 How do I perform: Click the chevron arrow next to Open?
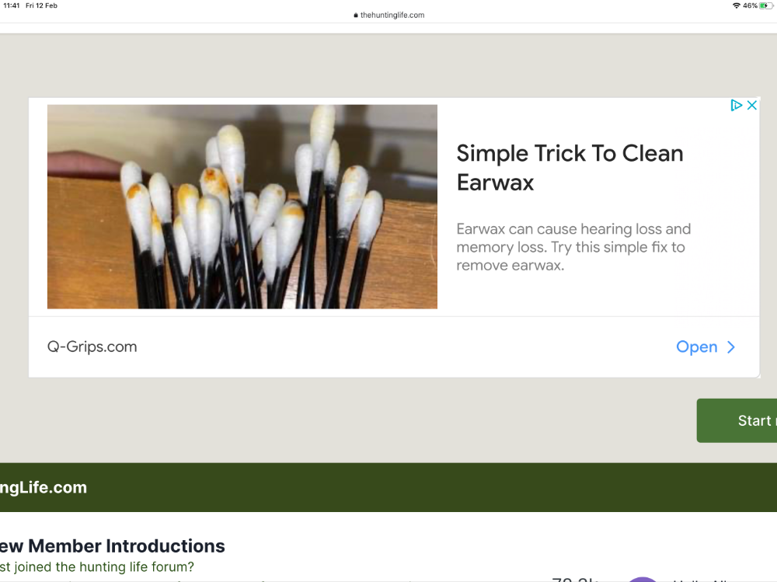click(x=731, y=347)
